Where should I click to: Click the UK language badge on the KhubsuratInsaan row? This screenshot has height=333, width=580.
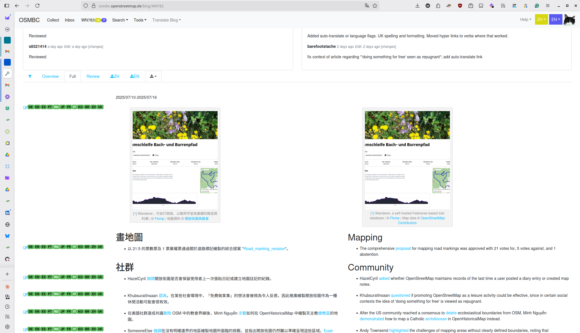tap(100, 294)
